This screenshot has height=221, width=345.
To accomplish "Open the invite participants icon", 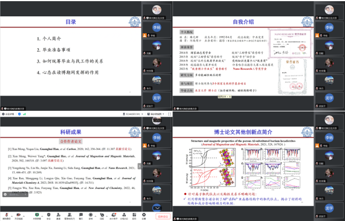I will pyautogui.click(x=58, y=216).
